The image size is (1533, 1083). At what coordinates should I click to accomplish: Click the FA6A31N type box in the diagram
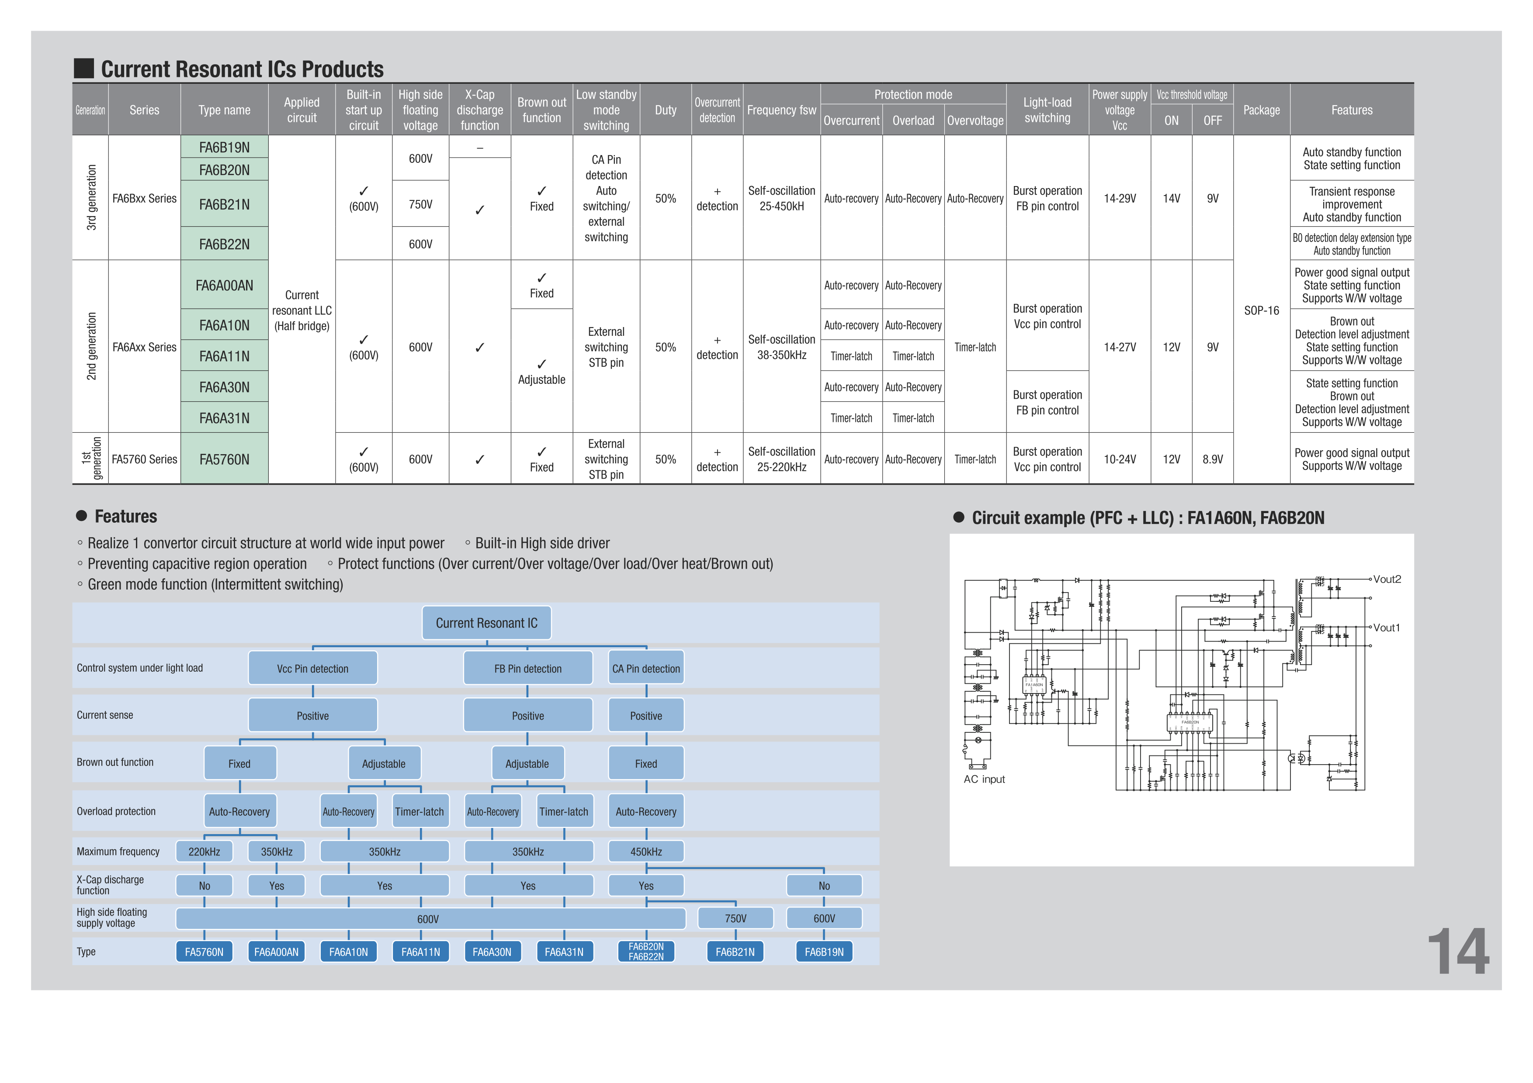564,952
